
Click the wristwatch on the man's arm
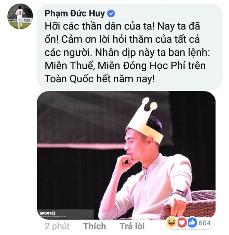178,193
